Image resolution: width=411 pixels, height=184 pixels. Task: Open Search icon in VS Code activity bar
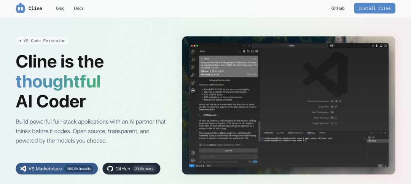click(x=193, y=60)
